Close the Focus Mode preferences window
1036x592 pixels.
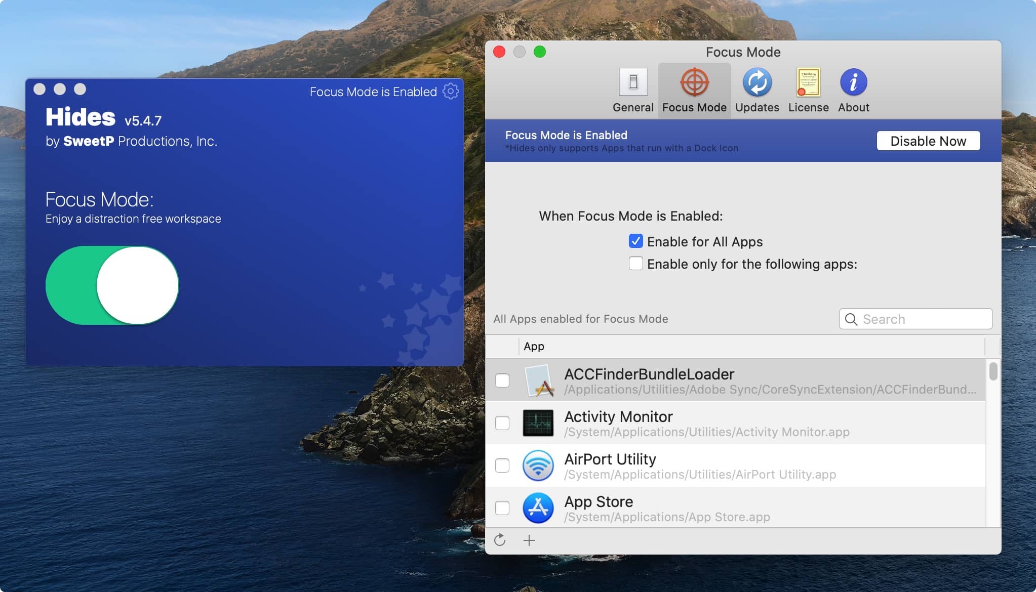pyautogui.click(x=499, y=52)
